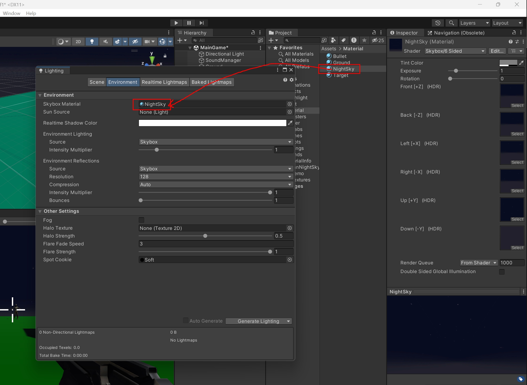Viewport: 527px width, 385px height.
Task: Click the scene visibility eye icon
Action: (x=135, y=42)
